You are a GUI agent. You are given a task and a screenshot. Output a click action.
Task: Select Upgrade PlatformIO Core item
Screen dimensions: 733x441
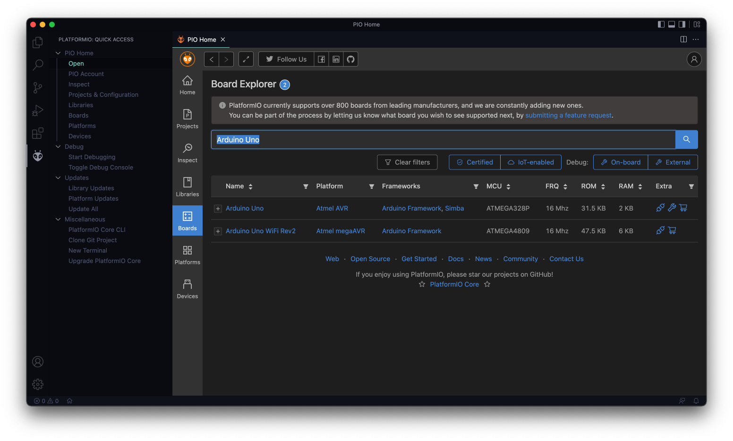coord(104,261)
